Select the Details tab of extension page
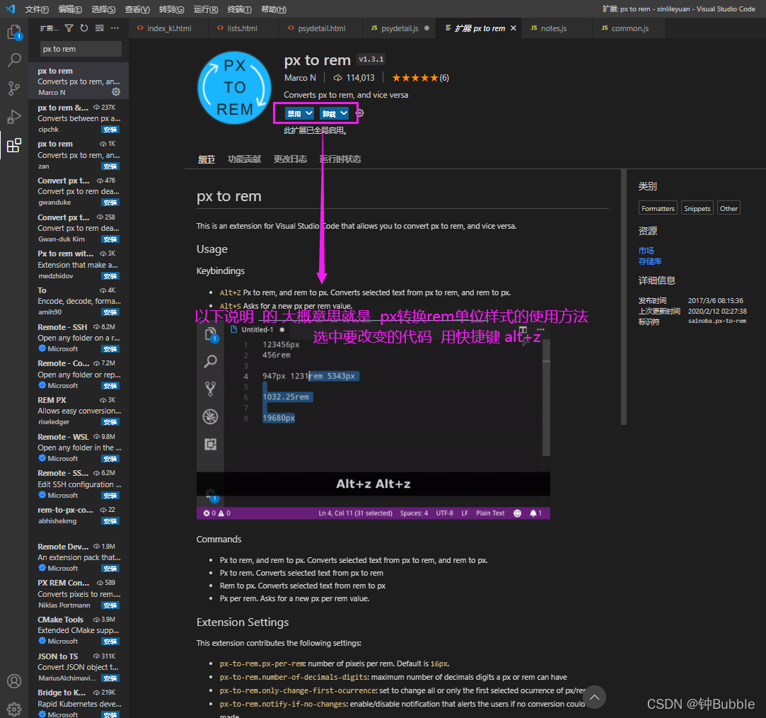The image size is (766, 718). 206,159
